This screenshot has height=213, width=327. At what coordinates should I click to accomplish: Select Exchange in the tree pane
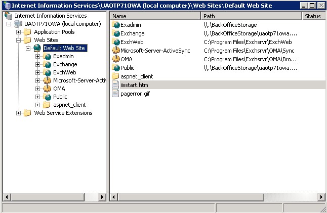tap(65, 65)
